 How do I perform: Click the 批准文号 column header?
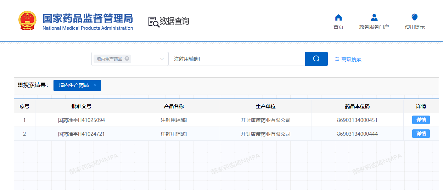point(82,106)
